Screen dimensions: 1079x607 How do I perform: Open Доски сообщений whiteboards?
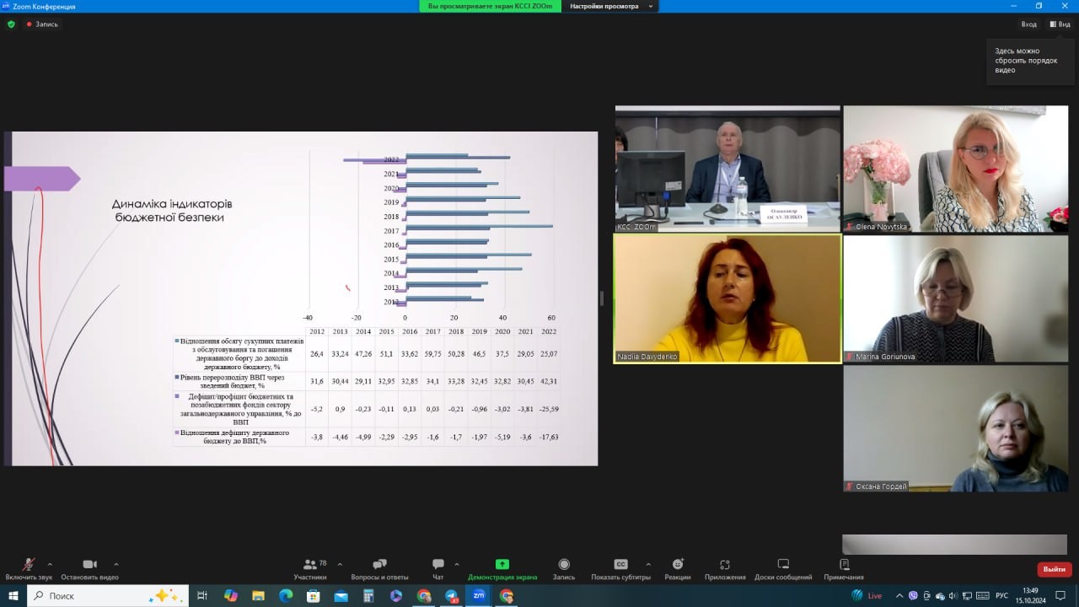click(x=783, y=570)
